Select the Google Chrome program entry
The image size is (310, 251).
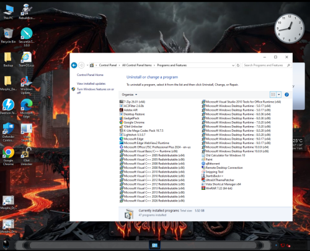pyautogui.click(x=132, y=122)
